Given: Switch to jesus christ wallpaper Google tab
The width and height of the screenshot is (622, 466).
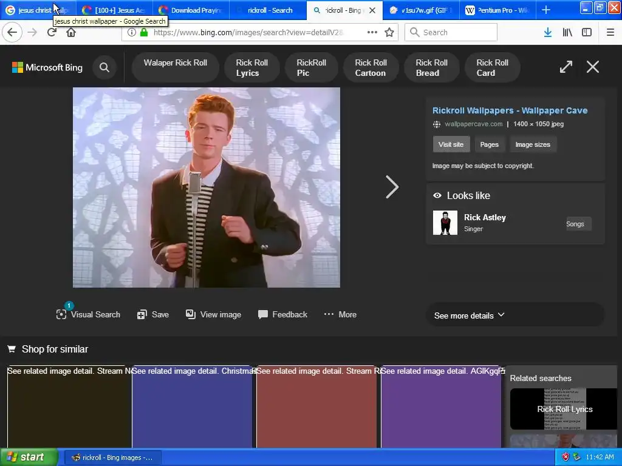Looking at the screenshot, I should tap(38, 10).
